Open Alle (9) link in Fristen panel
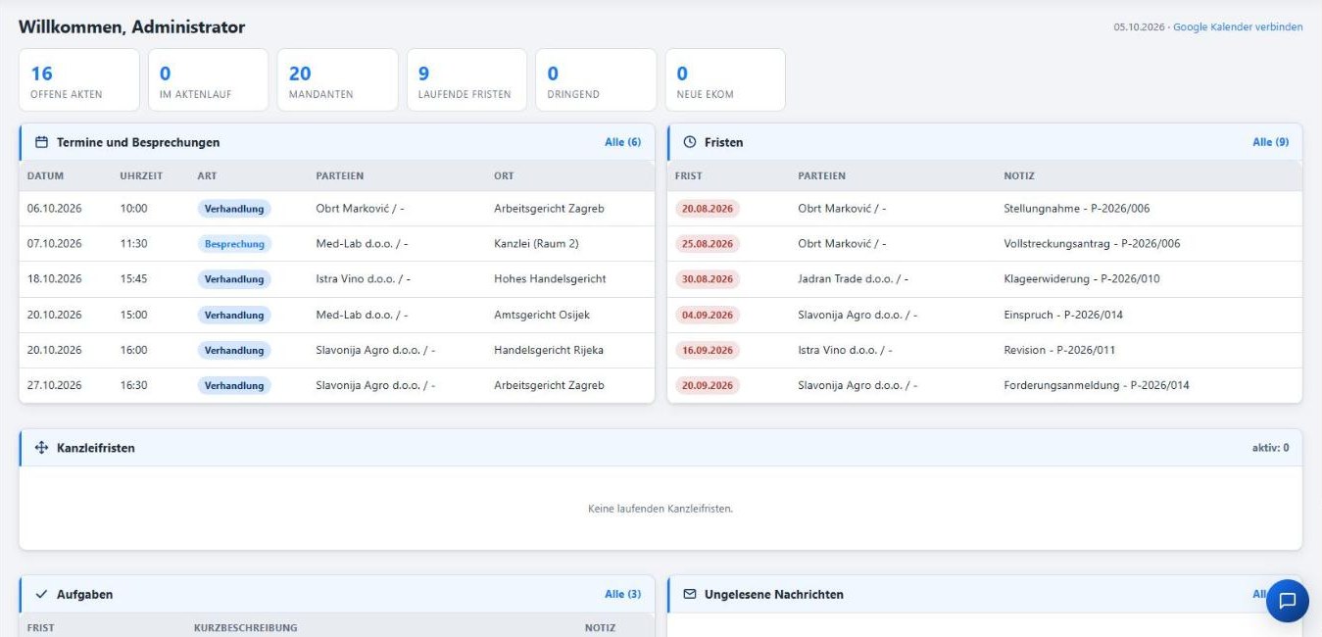Viewport: 1322px width, 637px height. [x=1270, y=142]
